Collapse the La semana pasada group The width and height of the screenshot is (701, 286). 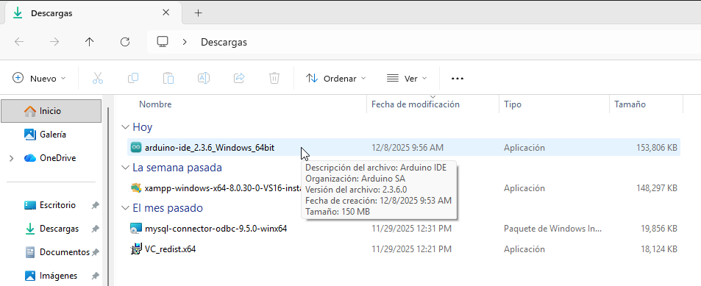coord(125,168)
